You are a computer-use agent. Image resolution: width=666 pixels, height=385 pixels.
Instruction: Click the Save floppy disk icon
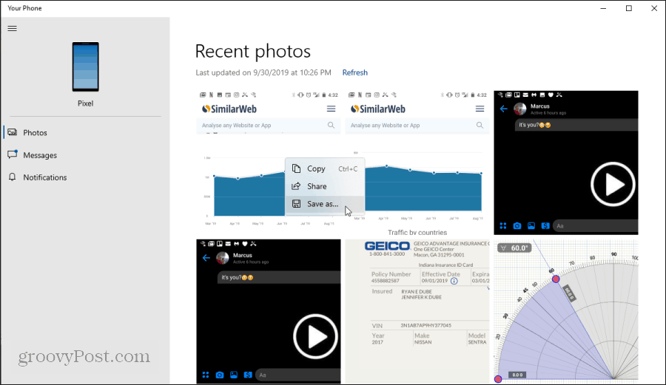click(x=296, y=204)
